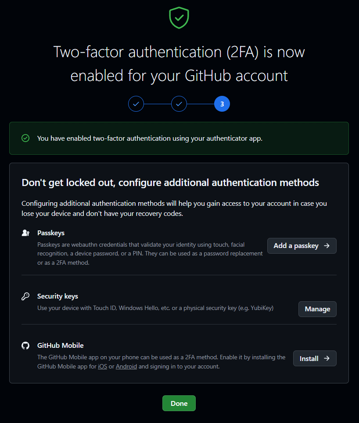Image resolution: width=359 pixels, height=423 pixels.
Task: Open the Android app link
Action: click(126, 366)
